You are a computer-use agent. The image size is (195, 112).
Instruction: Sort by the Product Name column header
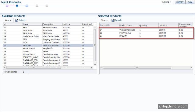[129, 25]
